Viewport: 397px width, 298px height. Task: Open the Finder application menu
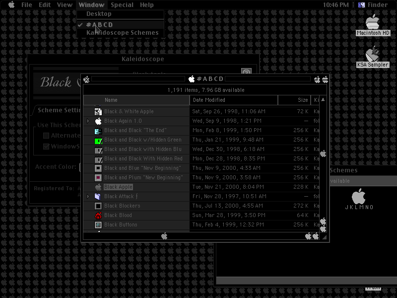pos(373,5)
